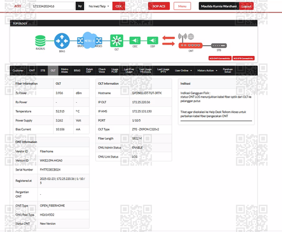Screen dimensions: 282x232
Task: Open the Last Five Usage tab
Action: (129, 71)
